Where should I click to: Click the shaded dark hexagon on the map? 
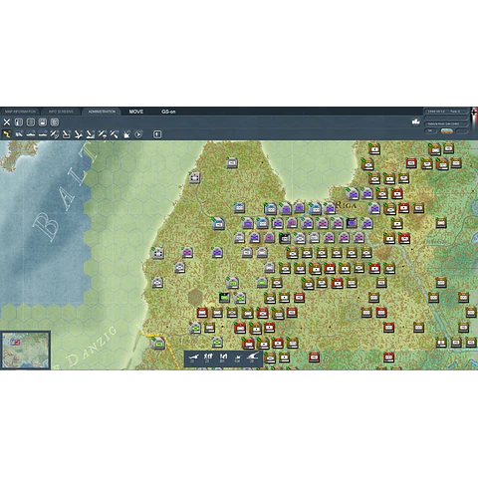pos(195,297)
